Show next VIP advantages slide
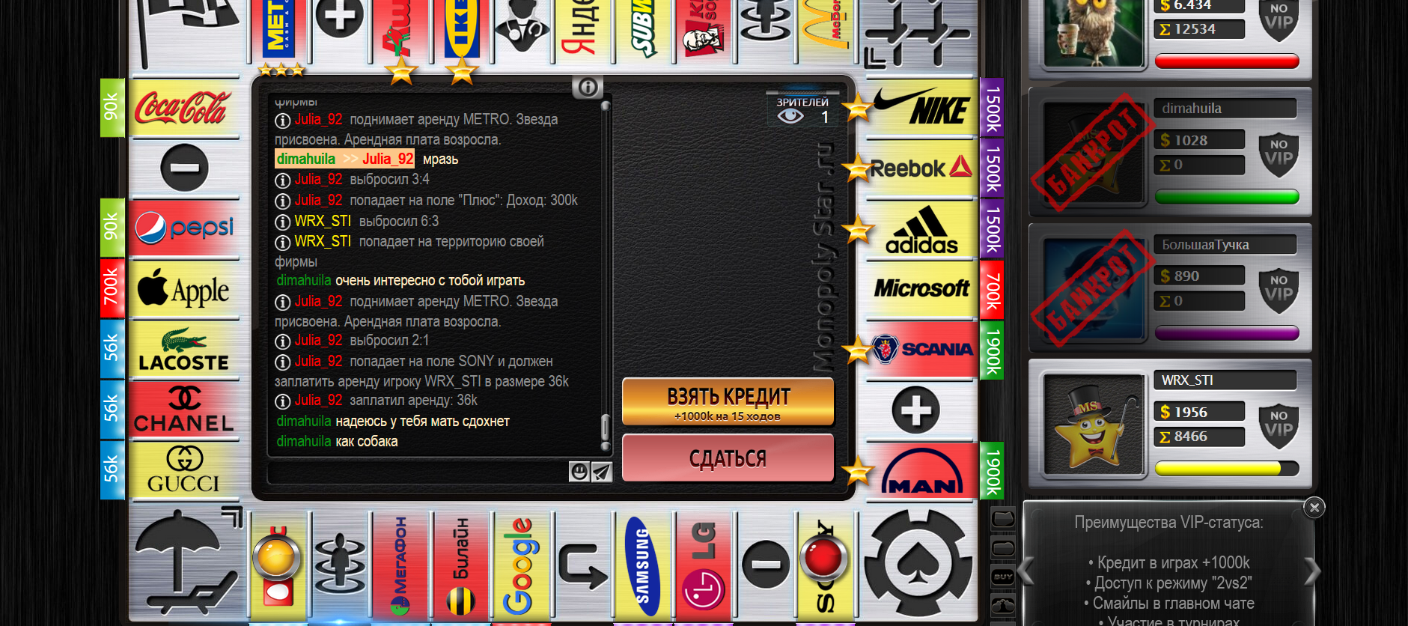This screenshot has height=626, width=1408. 1313,571
